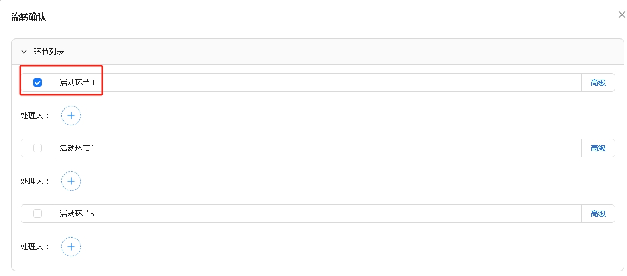627x276 pixels.
Task: Click the 处理人 label below 活动环节4
Action: click(34, 182)
